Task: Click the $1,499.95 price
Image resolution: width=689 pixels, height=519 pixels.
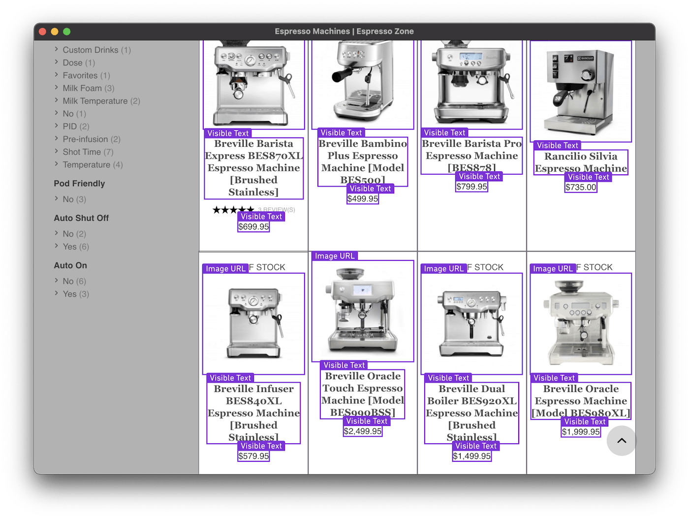Action: click(x=471, y=456)
